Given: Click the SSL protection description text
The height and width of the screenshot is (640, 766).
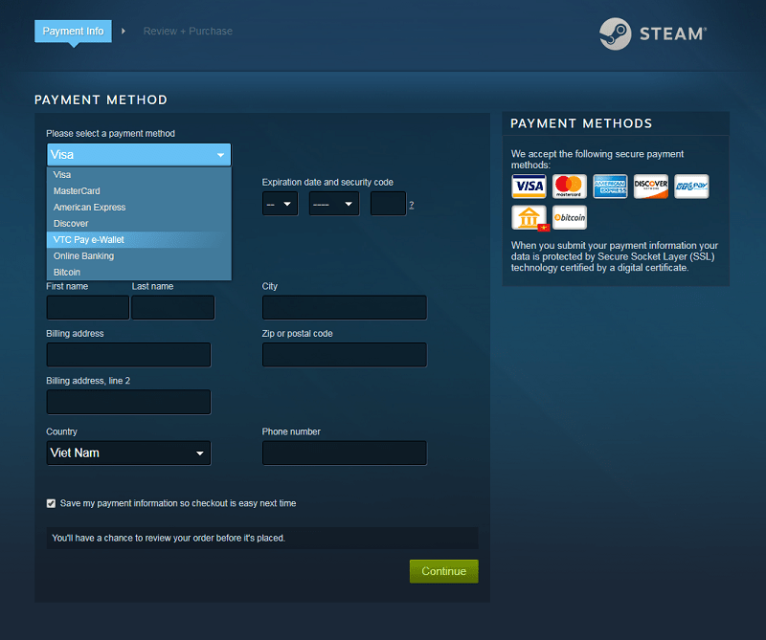Looking at the screenshot, I should (615, 256).
